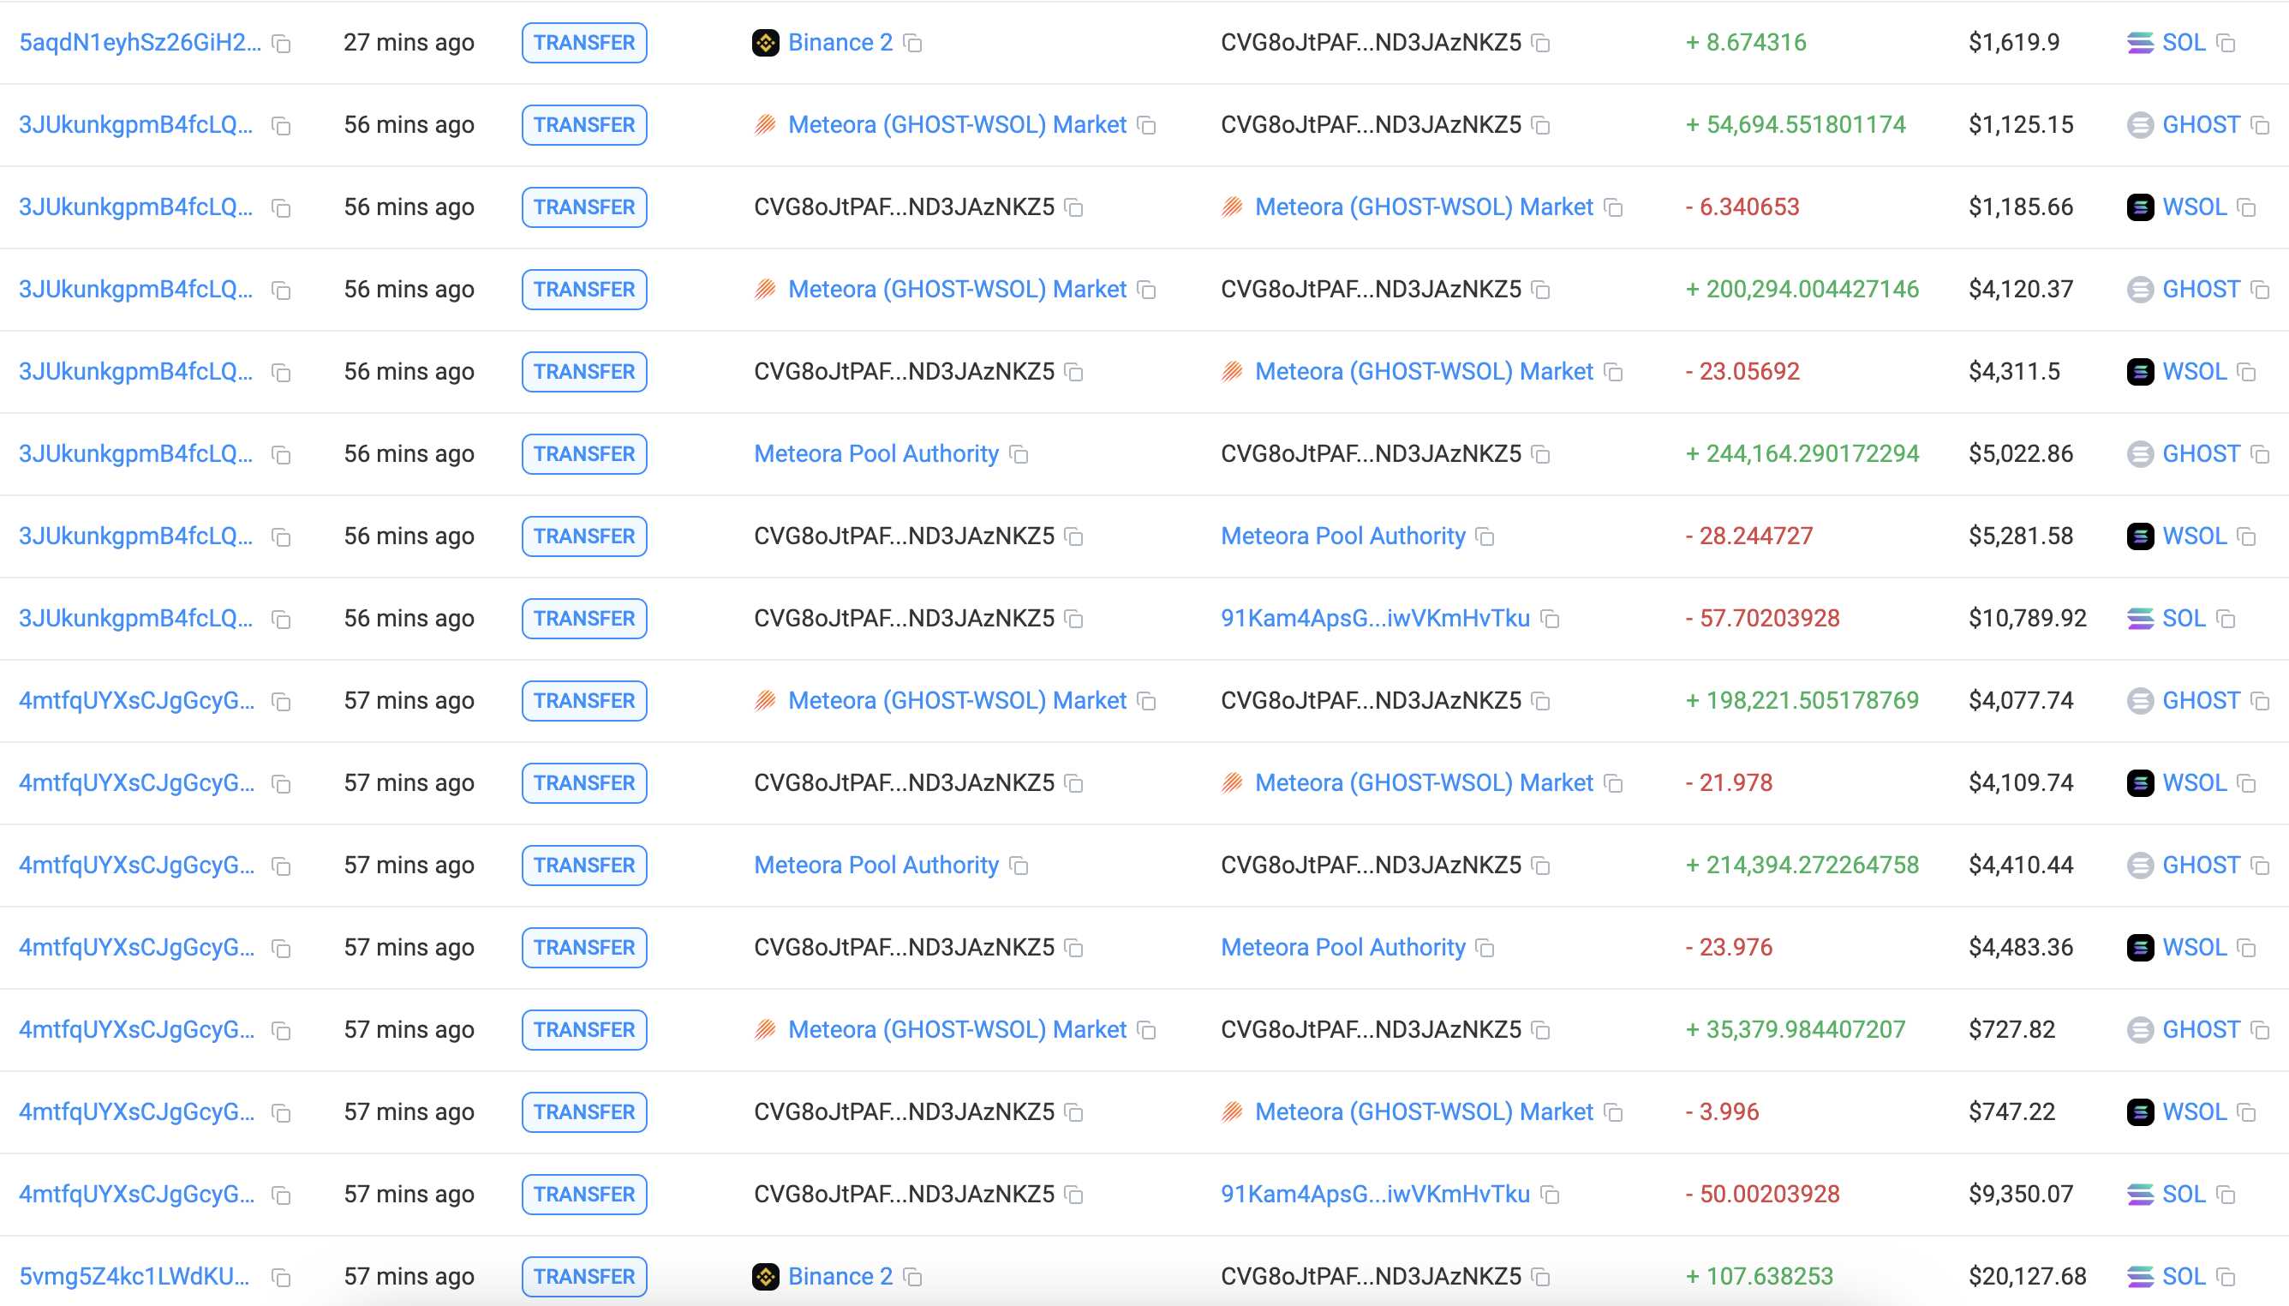
Task: Click SOL token icon in first row
Action: [2139, 43]
